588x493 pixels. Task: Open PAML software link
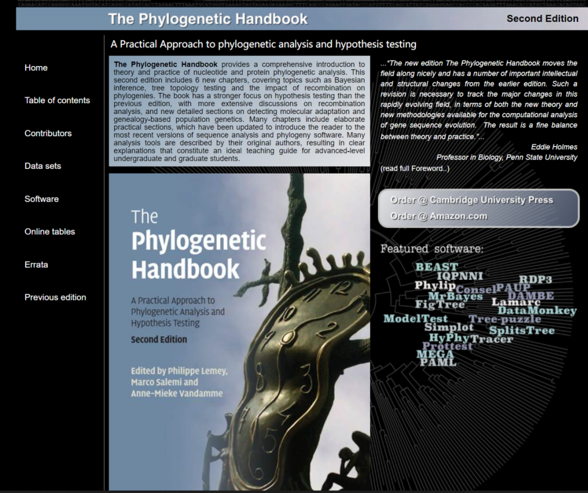click(x=438, y=362)
